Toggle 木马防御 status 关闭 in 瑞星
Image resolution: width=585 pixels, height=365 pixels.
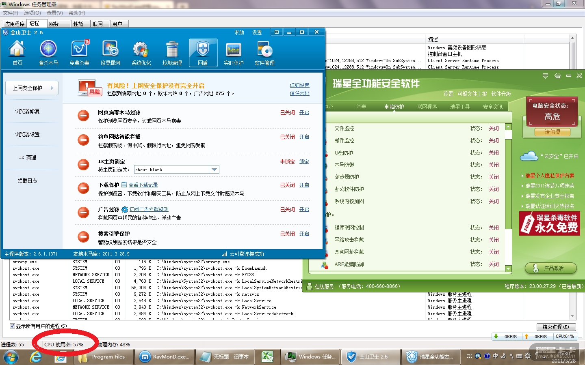494,165
